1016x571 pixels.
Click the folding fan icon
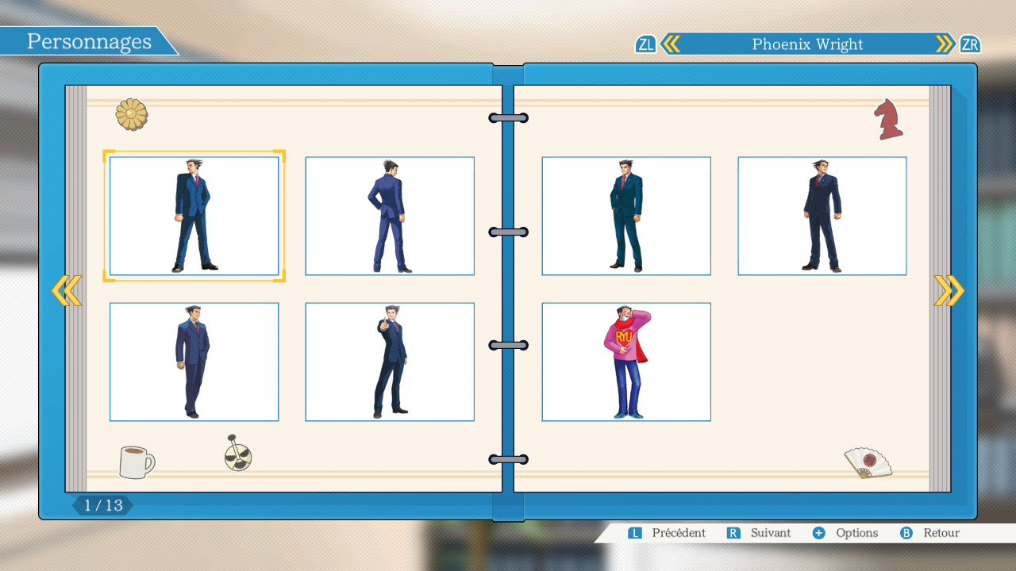[868, 462]
